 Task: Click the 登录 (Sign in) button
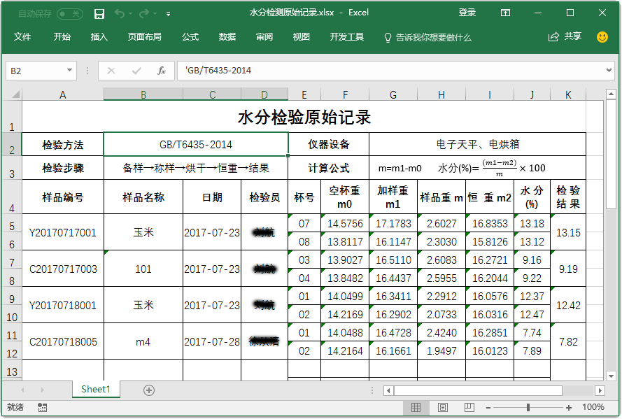[467, 13]
